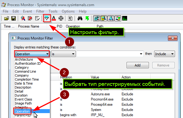The image size is (183, 118).
Task: Open the Event menu
Action: point(27,11)
